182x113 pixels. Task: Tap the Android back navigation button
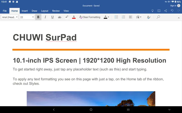coord(54,109)
